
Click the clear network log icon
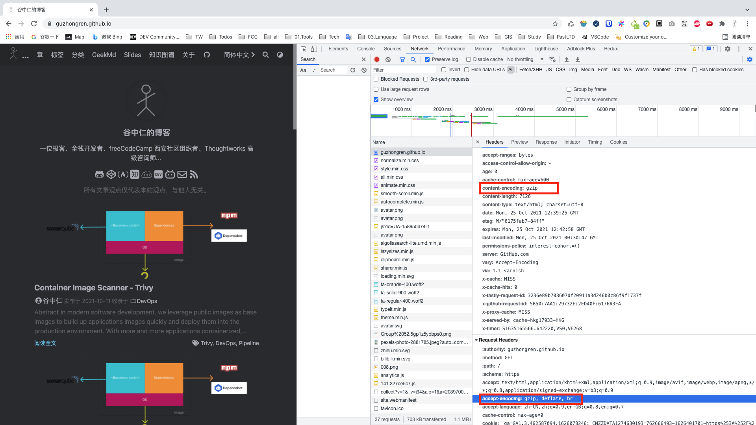coord(388,59)
